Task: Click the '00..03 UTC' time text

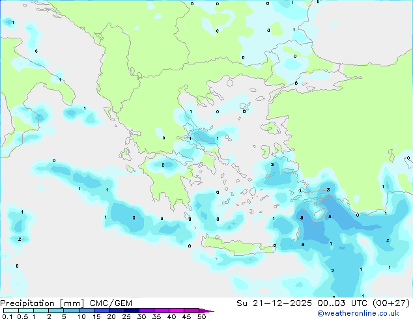Action: click(342, 303)
